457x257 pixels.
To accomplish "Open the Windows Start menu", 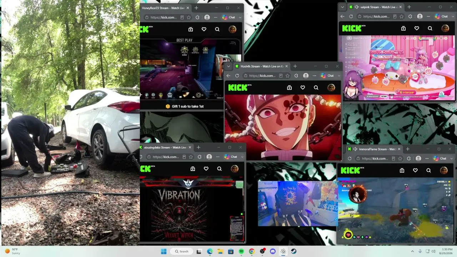I will point(164,251).
